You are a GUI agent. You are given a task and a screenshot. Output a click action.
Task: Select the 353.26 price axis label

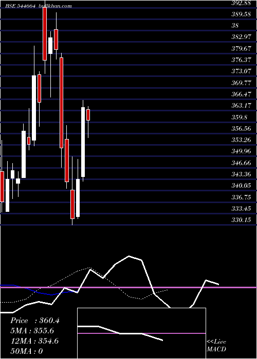[x=241, y=140]
